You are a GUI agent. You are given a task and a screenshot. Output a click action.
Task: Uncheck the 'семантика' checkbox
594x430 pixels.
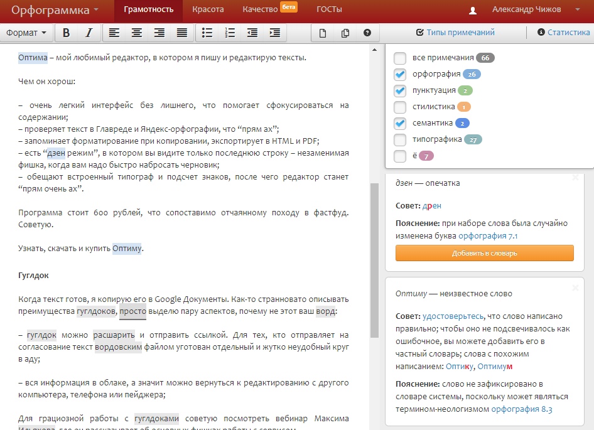(x=400, y=123)
